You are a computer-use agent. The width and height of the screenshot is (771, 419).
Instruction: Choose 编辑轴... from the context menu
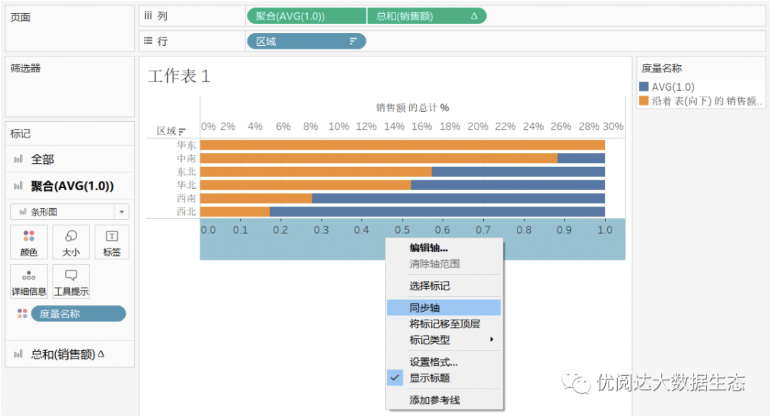[x=428, y=248]
